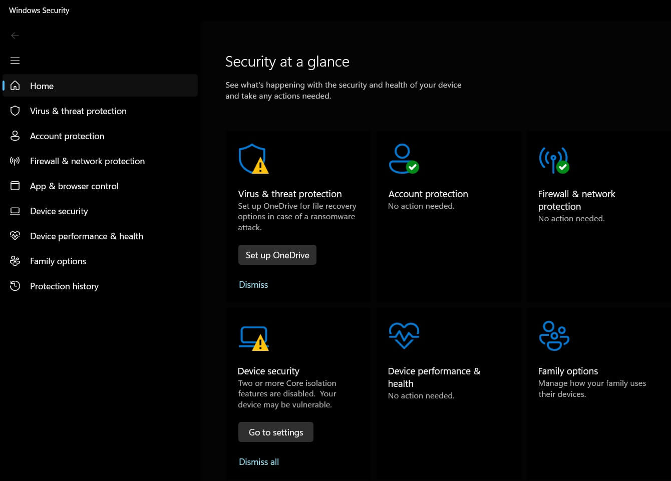The image size is (671, 481).
Task: Select the Account protection shield icon
Action: pos(404,158)
